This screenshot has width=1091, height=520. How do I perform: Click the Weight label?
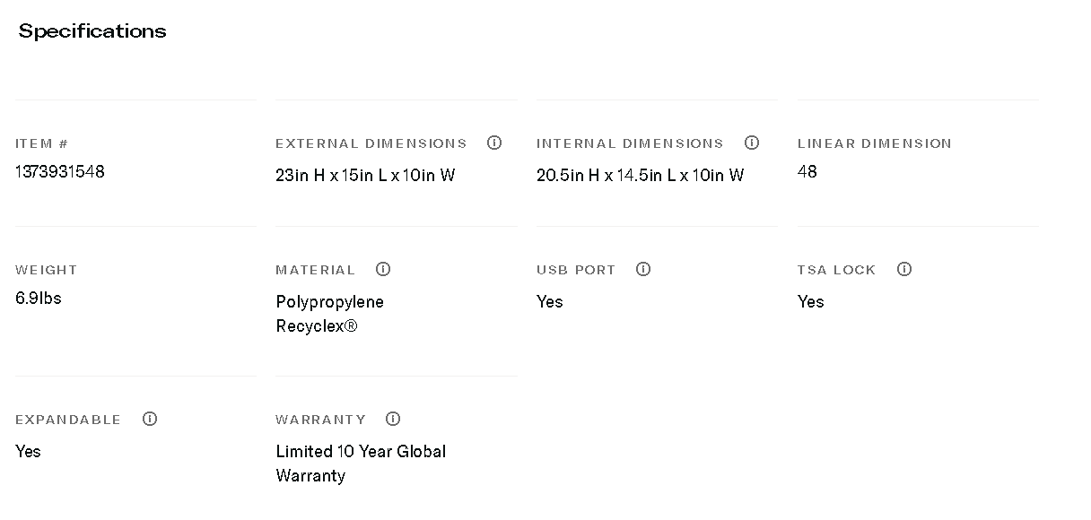click(47, 270)
